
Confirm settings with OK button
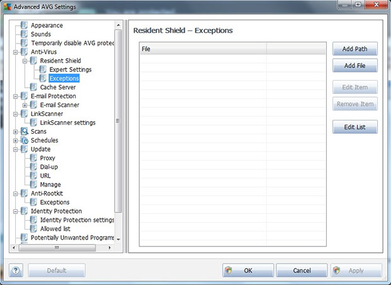click(248, 270)
